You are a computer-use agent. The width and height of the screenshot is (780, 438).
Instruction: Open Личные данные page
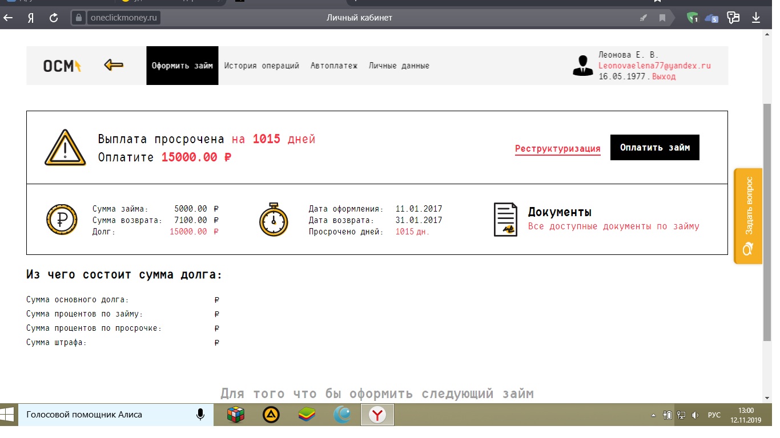[x=399, y=66]
